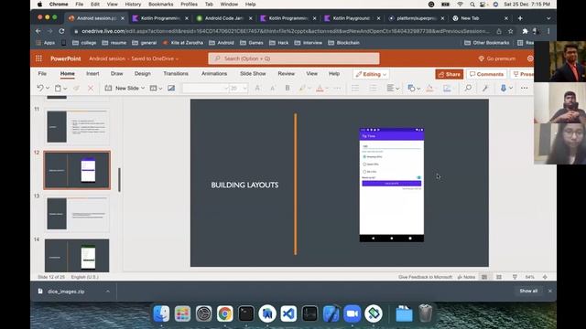Click the Dictate microphone icon
The width and height of the screenshot is (586, 329).
[504, 88]
